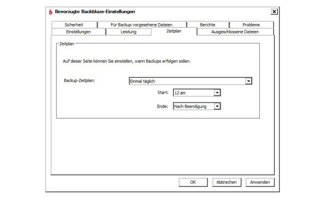Viewport: 325px width, 198px height.
Task: Open the Probleme tab
Action: pyautogui.click(x=251, y=25)
